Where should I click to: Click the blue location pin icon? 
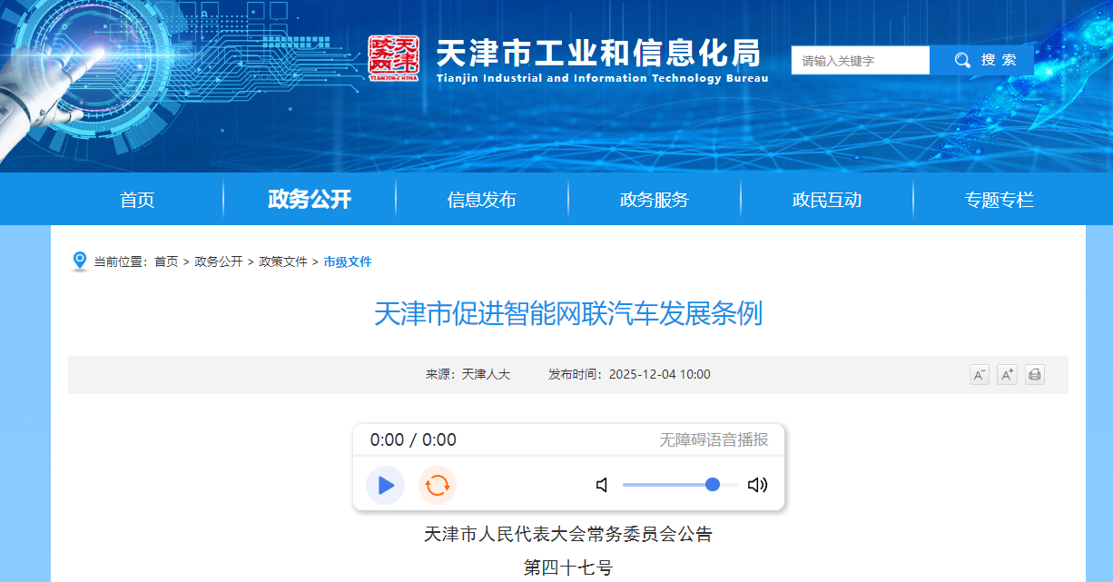(80, 261)
